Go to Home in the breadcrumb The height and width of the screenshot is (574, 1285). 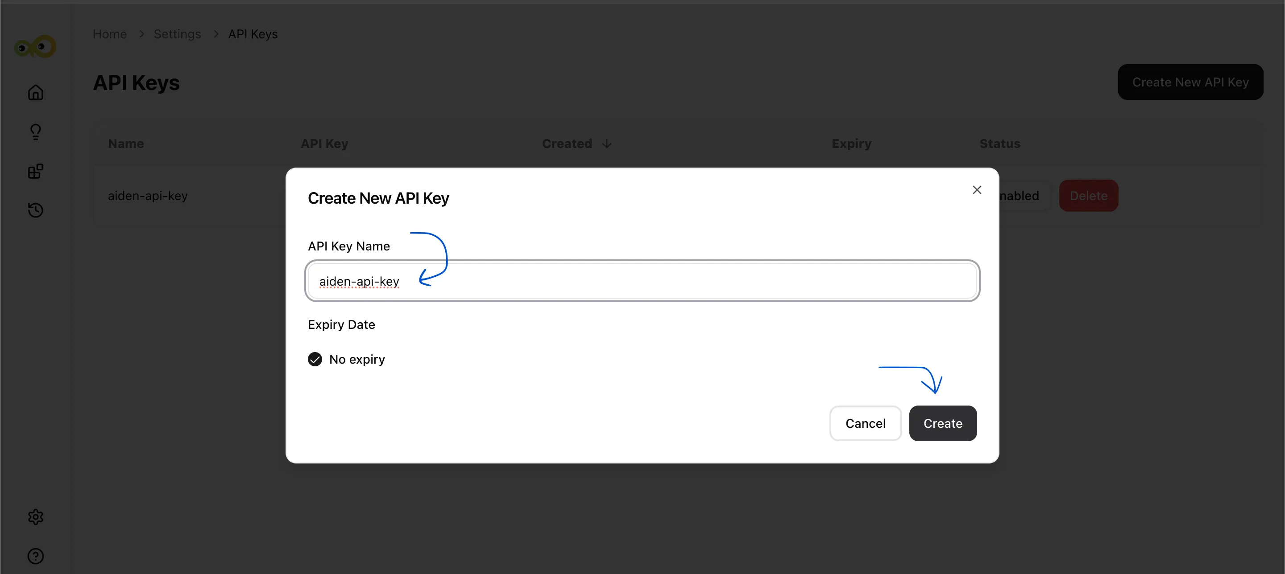coord(110,34)
